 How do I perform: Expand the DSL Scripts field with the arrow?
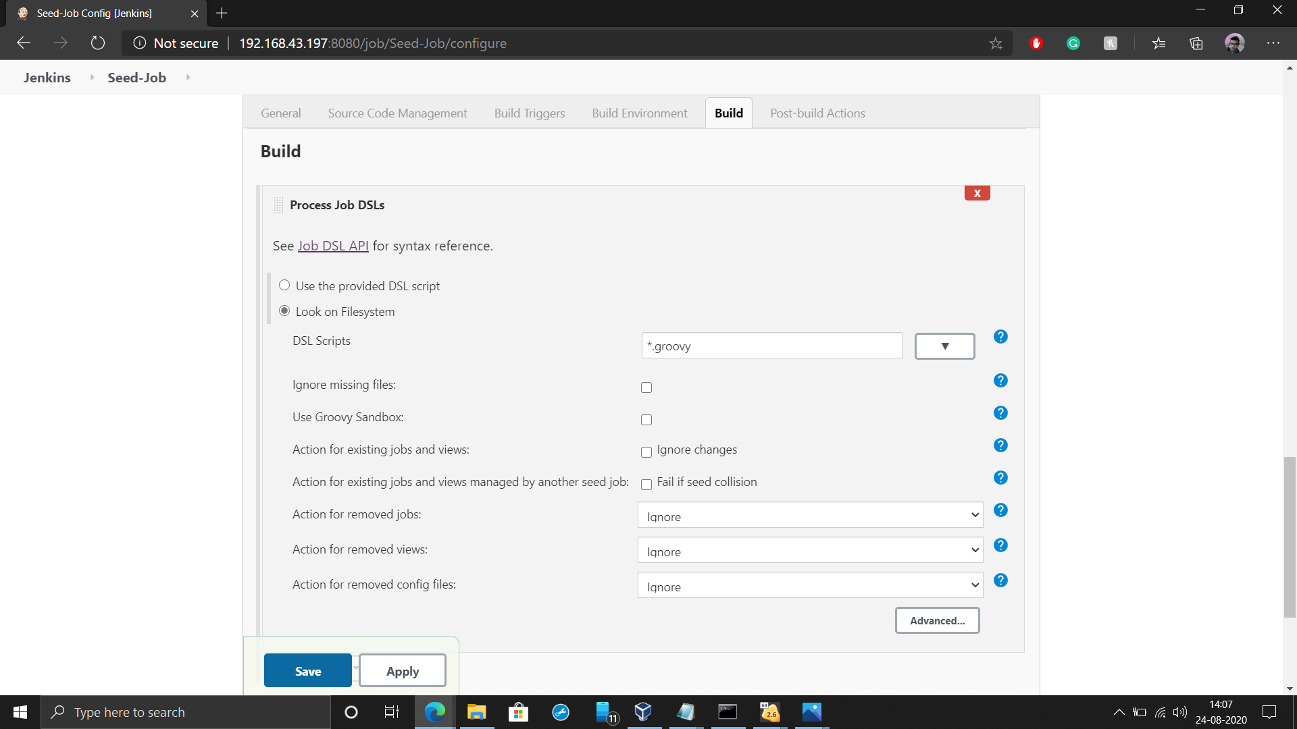(944, 346)
